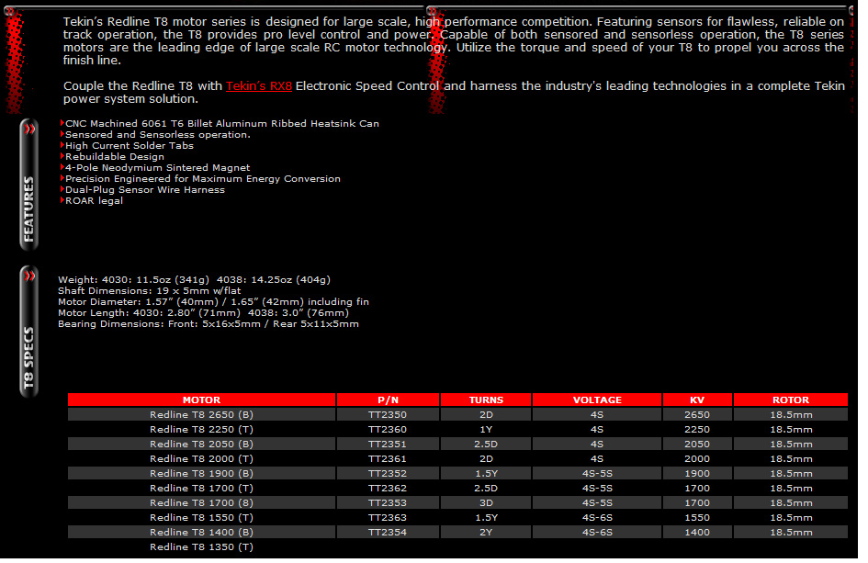This screenshot has width=868, height=563.
Task: Click the KV value "2250"
Action: click(697, 430)
